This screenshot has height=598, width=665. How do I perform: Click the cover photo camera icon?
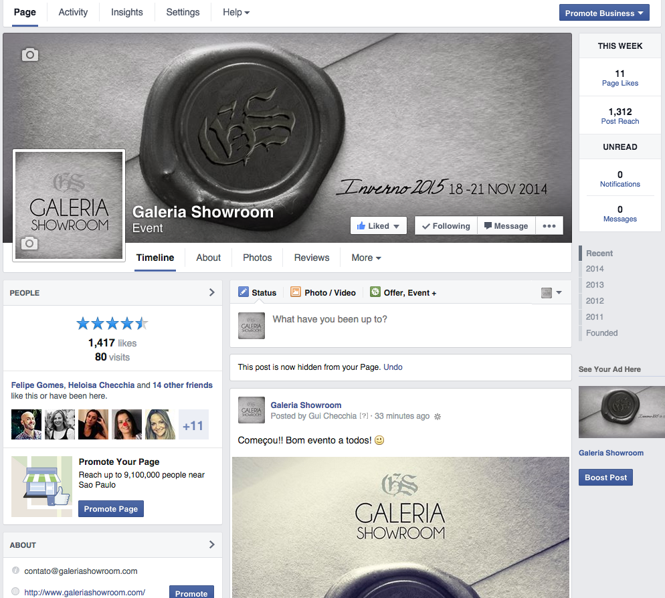[x=29, y=54]
